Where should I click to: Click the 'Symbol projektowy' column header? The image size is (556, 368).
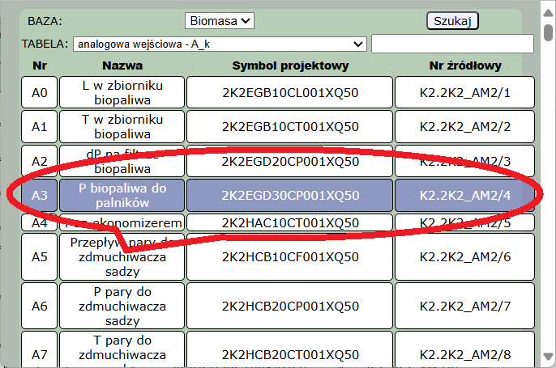(x=290, y=66)
